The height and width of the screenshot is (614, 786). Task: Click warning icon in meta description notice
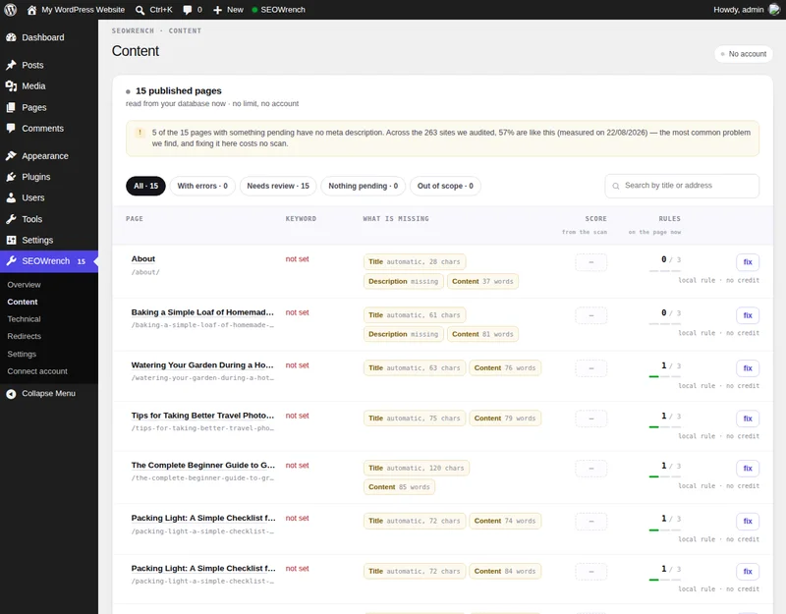point(140,133)
